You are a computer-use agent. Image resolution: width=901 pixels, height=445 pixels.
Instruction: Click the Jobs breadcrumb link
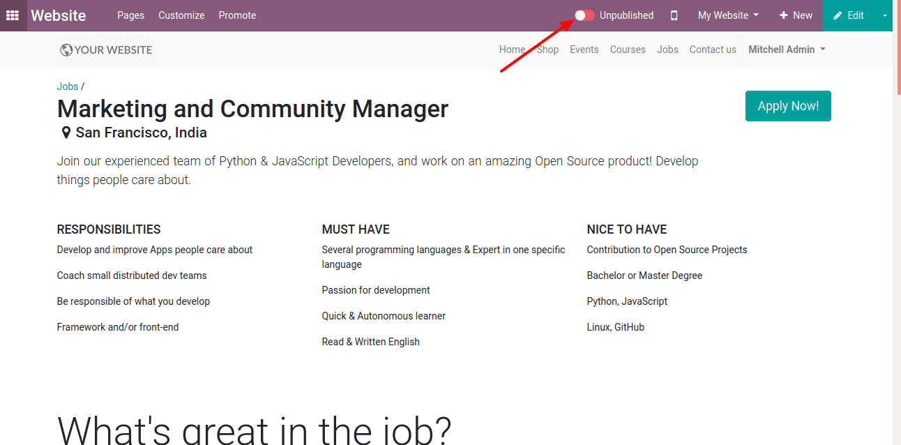tap(68, 86)
